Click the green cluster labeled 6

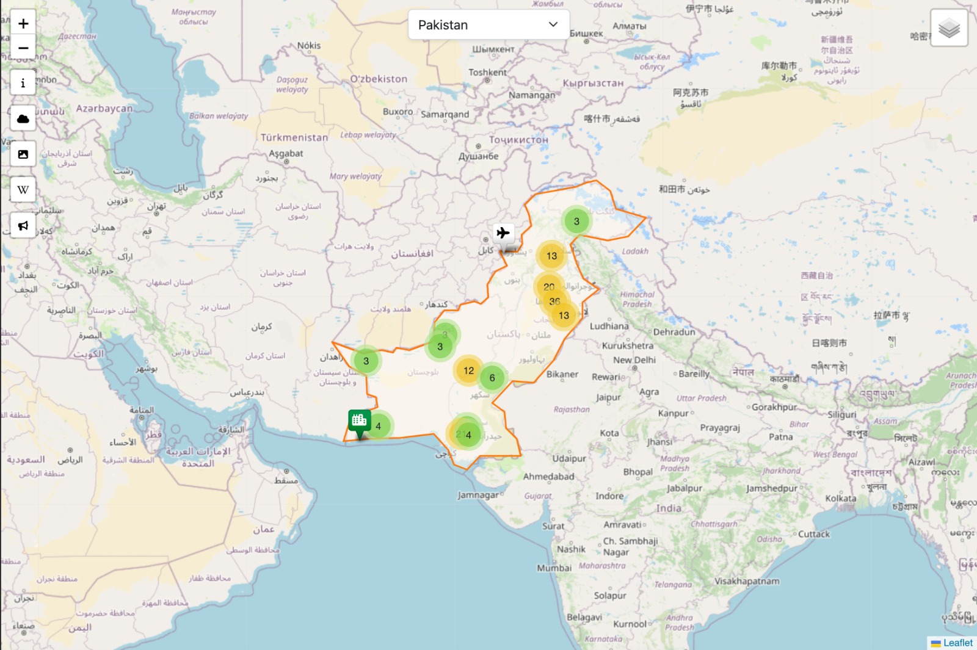[x=492, y=378]
